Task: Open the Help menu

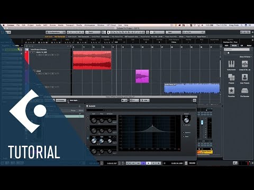Action: (x=126, y=25)
